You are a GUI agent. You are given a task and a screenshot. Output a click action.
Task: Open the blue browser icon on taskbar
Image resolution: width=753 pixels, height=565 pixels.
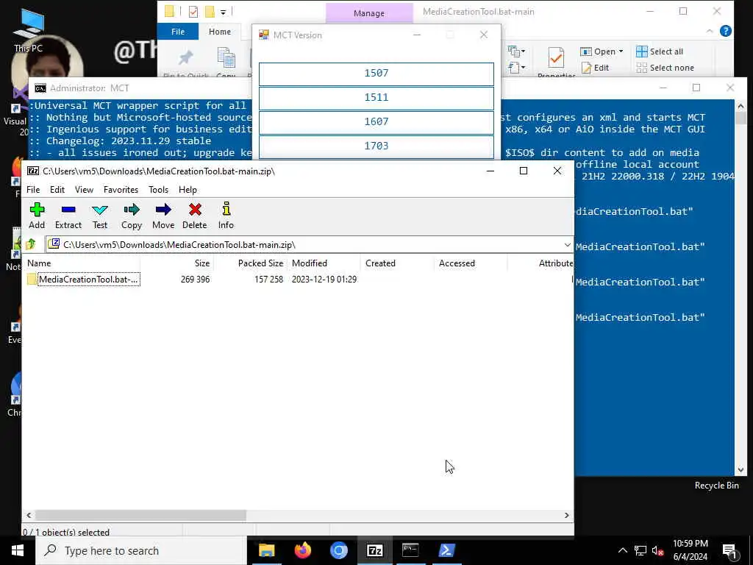click(x=338, y=550)
